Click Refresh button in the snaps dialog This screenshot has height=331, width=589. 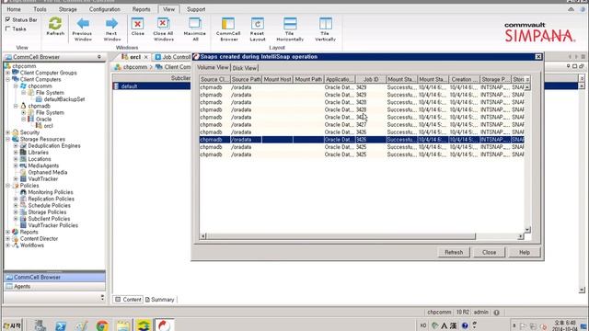click(x=454, y=252)
